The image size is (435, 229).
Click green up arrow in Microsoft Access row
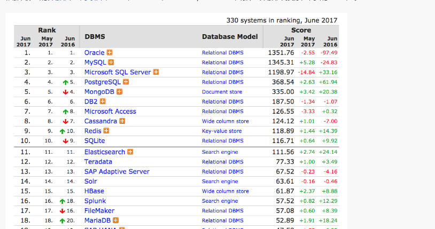click(x=66, y=112)
